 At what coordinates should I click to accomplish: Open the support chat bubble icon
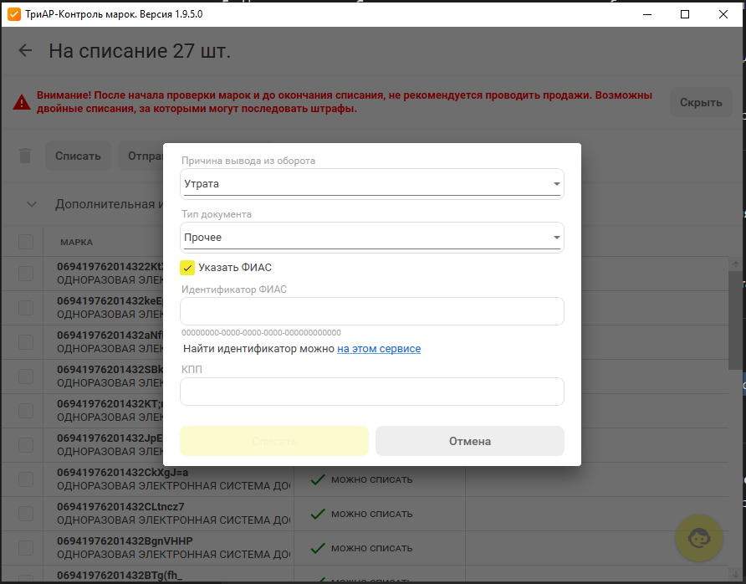click(699, 538)
